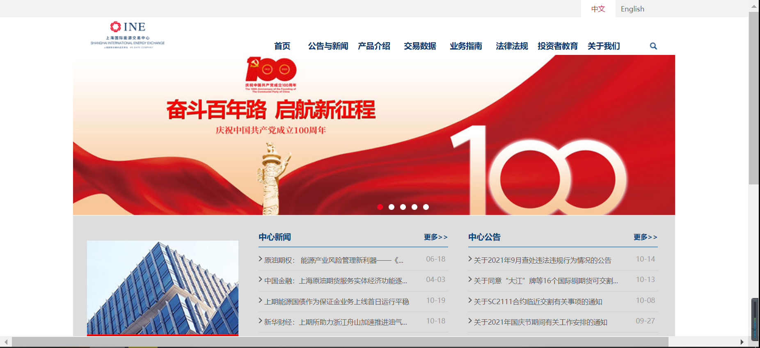Select the first carousel dot
This screenshot has width=760, height=348.
click(380, 207)
